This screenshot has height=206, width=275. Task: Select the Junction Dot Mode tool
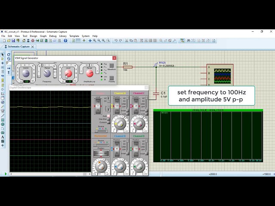[3, 63]
